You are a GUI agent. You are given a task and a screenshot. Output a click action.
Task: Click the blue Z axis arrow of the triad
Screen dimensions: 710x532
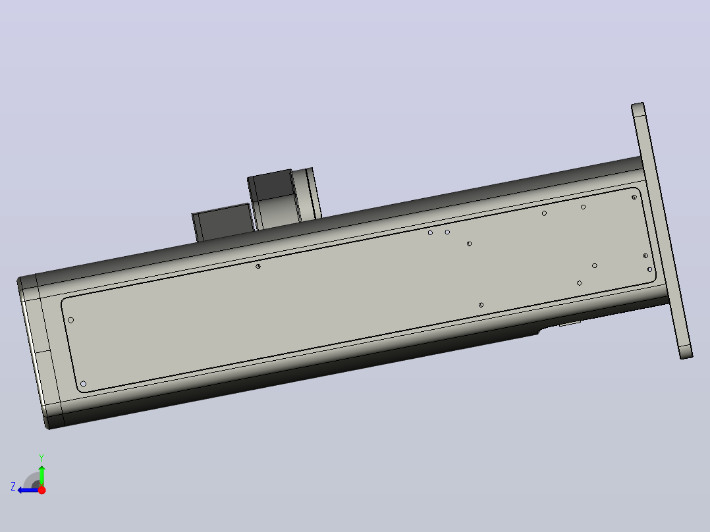(x=27, y=491)
